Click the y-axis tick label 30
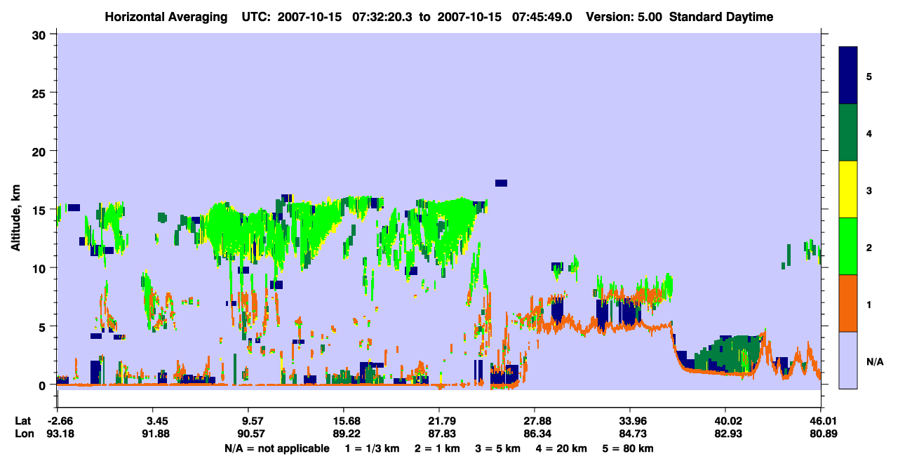 click(x=41, y=34)
